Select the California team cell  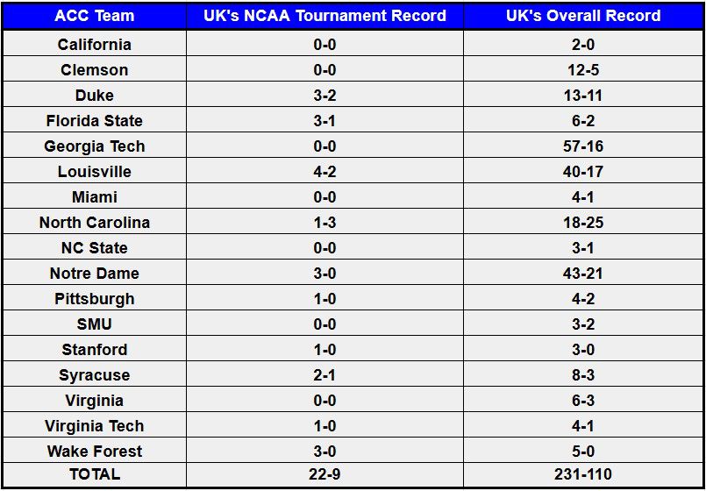pos(94,45)
